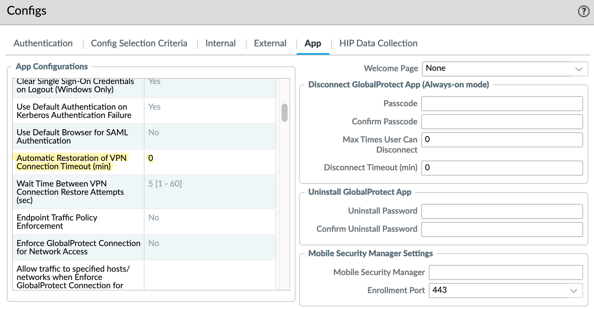
Task: Click the 5 [1 - 60] wait time value
Action: pos(165,184)
